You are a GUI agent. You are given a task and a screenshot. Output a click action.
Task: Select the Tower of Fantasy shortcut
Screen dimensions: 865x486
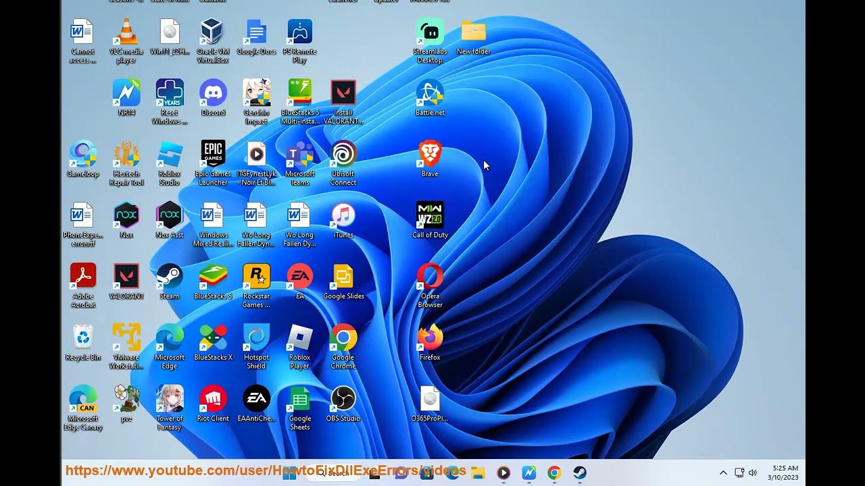point(170,408)
